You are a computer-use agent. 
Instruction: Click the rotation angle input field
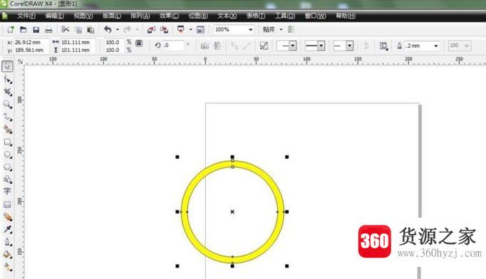pyautogui.click(x=173, y=46)
